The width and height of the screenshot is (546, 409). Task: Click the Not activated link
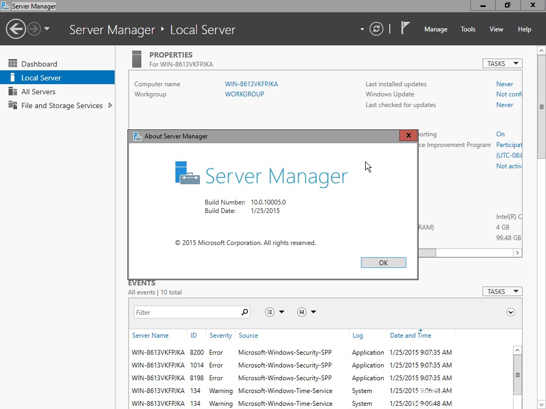(x=509, y=166)
